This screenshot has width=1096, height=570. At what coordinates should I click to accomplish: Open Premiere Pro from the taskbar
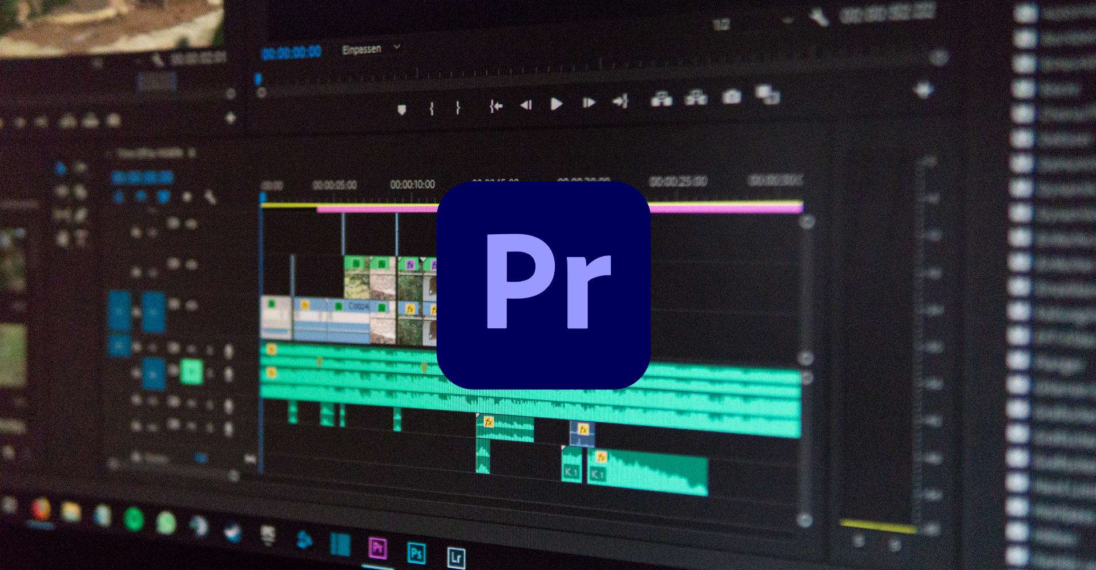click(x=377, y=548)
